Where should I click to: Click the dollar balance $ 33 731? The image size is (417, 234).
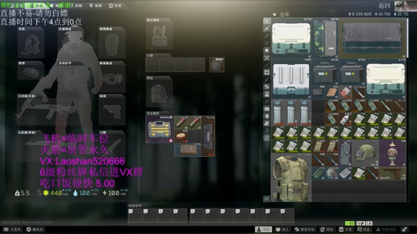point(401,14)
